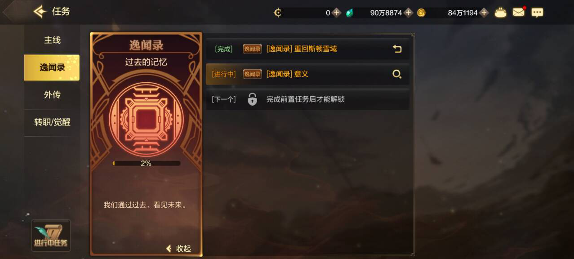574x259 pixels.
Task: Open the chat bubble icon
Action: click(537, 13)
